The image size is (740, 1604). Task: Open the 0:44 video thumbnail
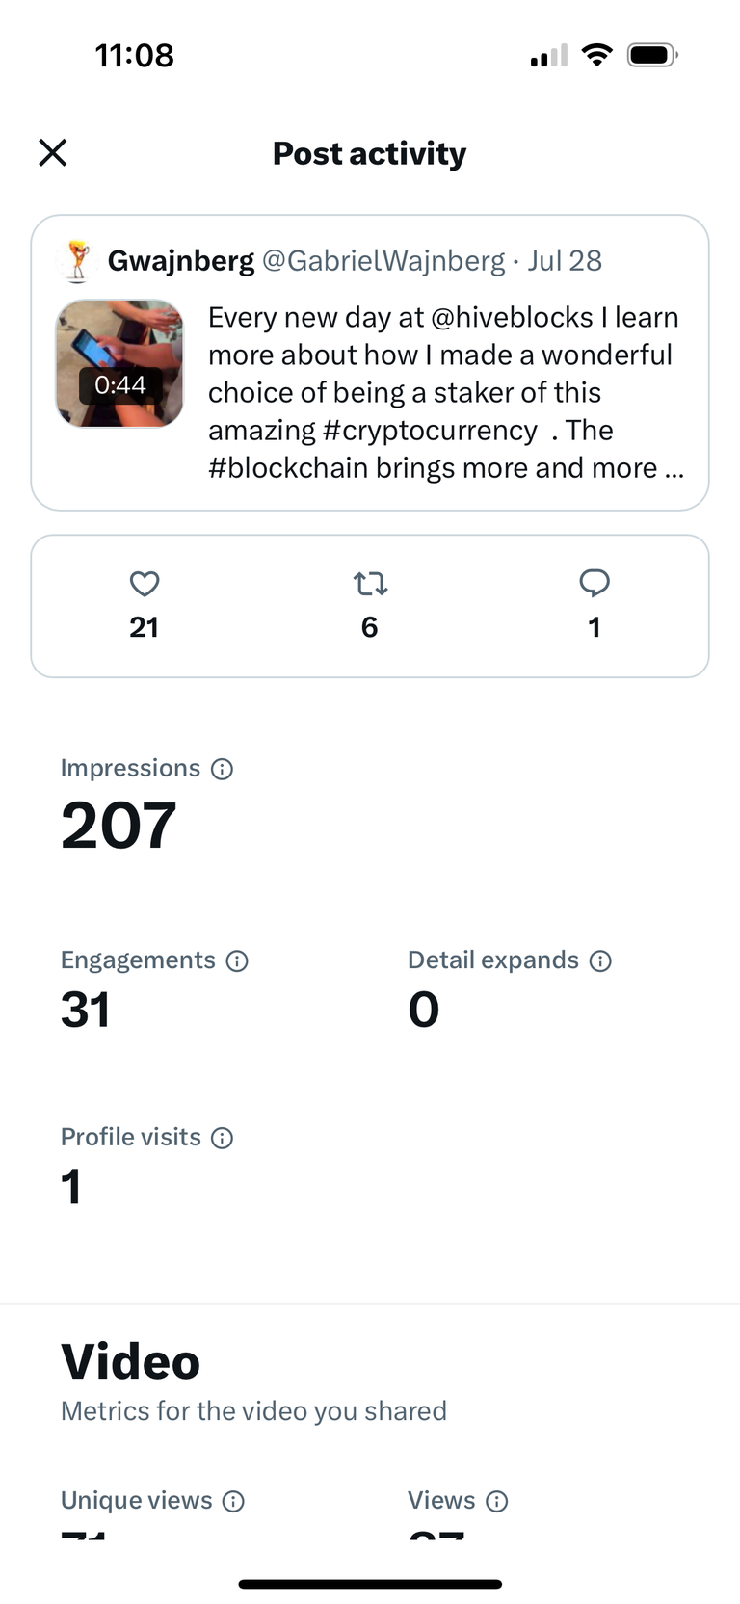click(119, 363)
